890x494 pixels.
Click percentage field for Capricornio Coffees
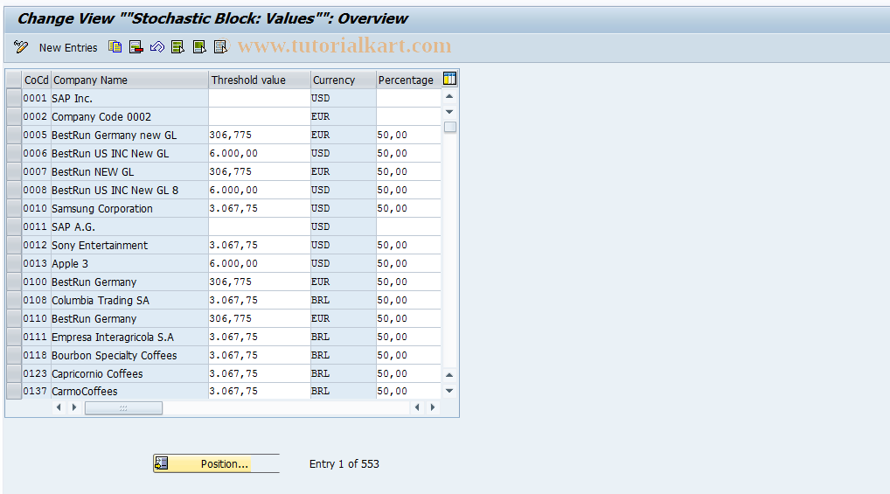[x=408, y=373]
